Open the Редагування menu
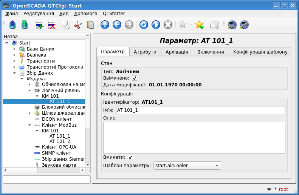The height and width of the screenshot is (195, 299). [x=39, y=13]
